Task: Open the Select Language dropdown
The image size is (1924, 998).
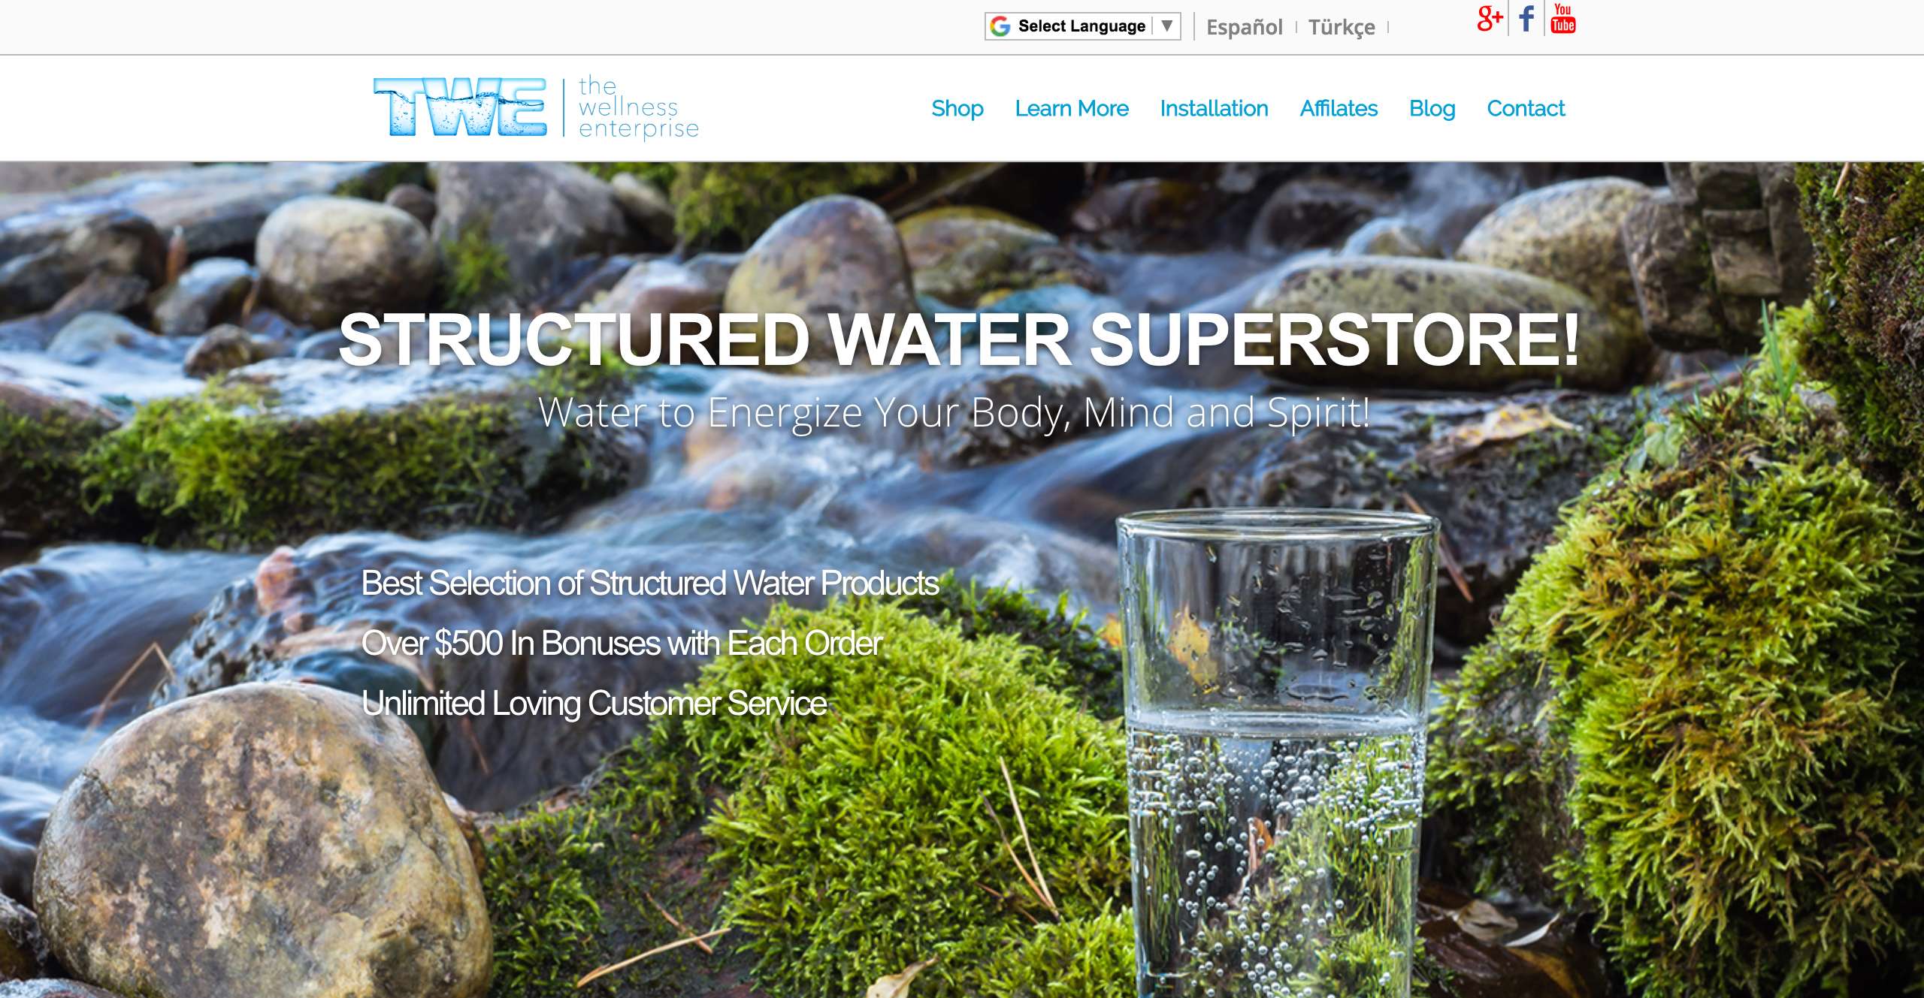Action: [1082, 26]
